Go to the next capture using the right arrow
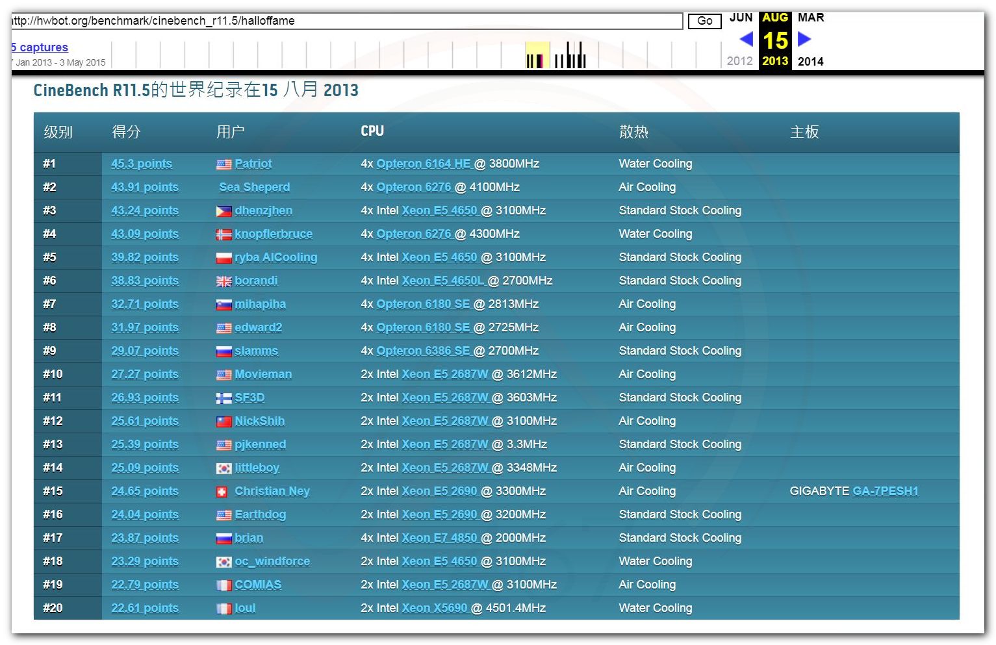Viewport: 996px width, 645px height. 804,39
